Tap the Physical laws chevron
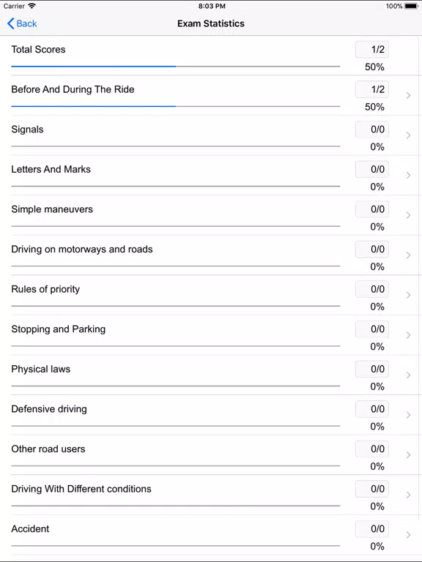422x562 pixels. coord(408,375)
